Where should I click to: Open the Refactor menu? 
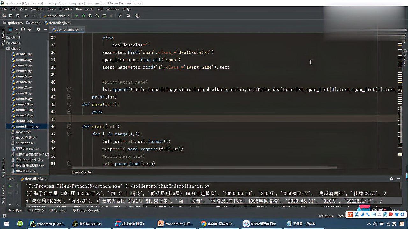pos(66,9)
